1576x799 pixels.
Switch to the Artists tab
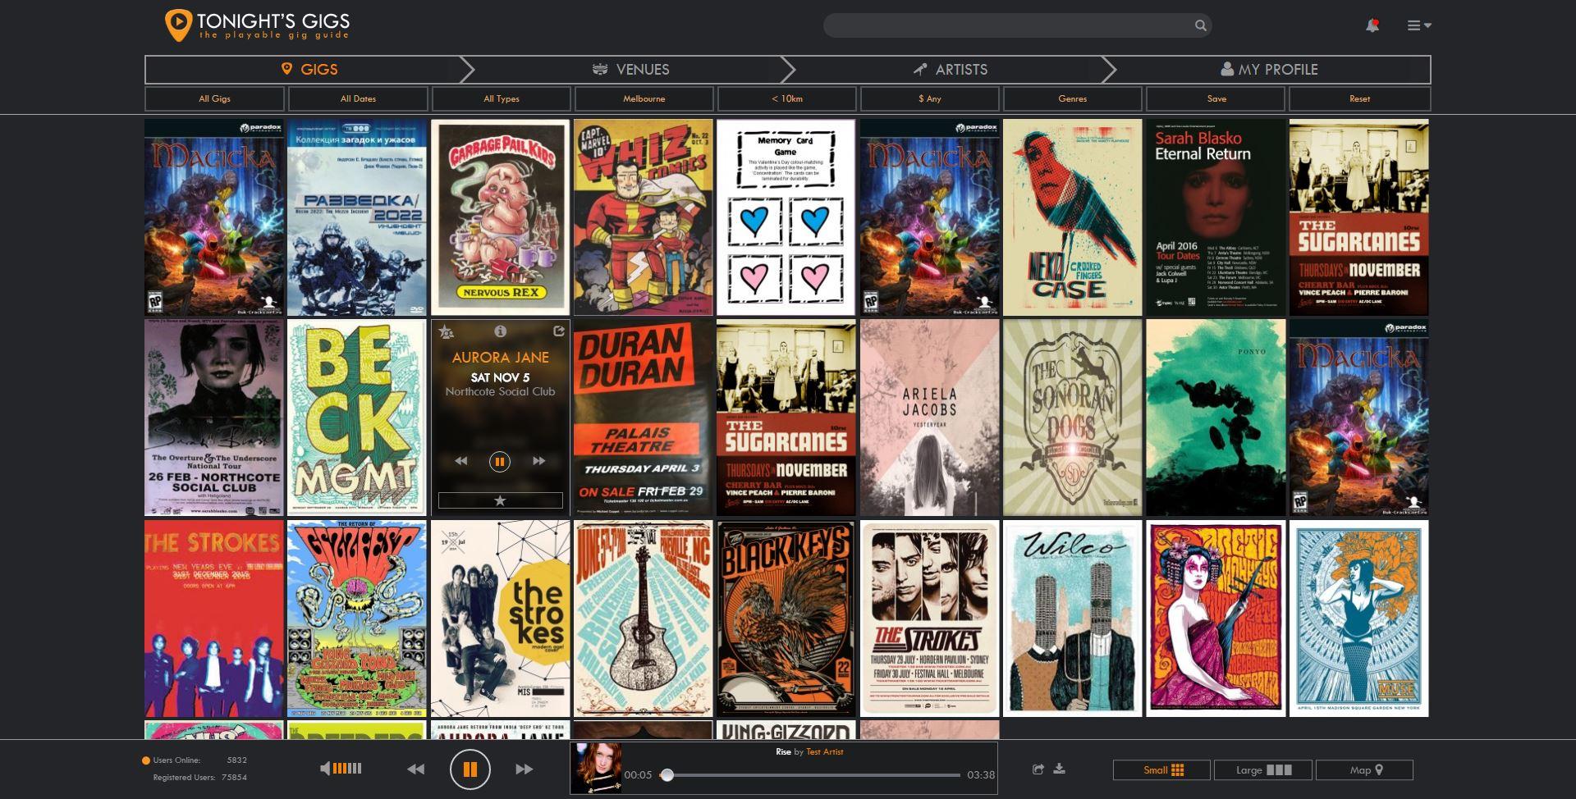(951, 70)
